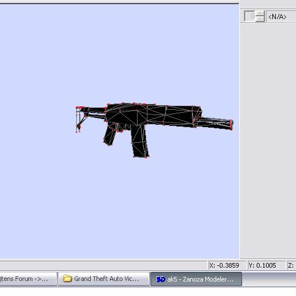Open the Grand Theft Auto Vic... folder window

coord(103,279)
